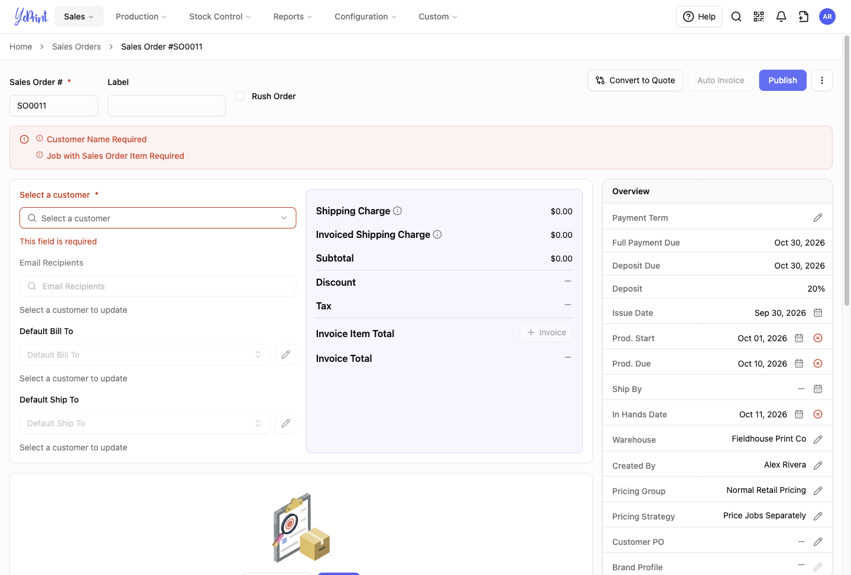Screen dimensions: 851x575
Task: Open the notifications bell
Action: coord(781,17)
